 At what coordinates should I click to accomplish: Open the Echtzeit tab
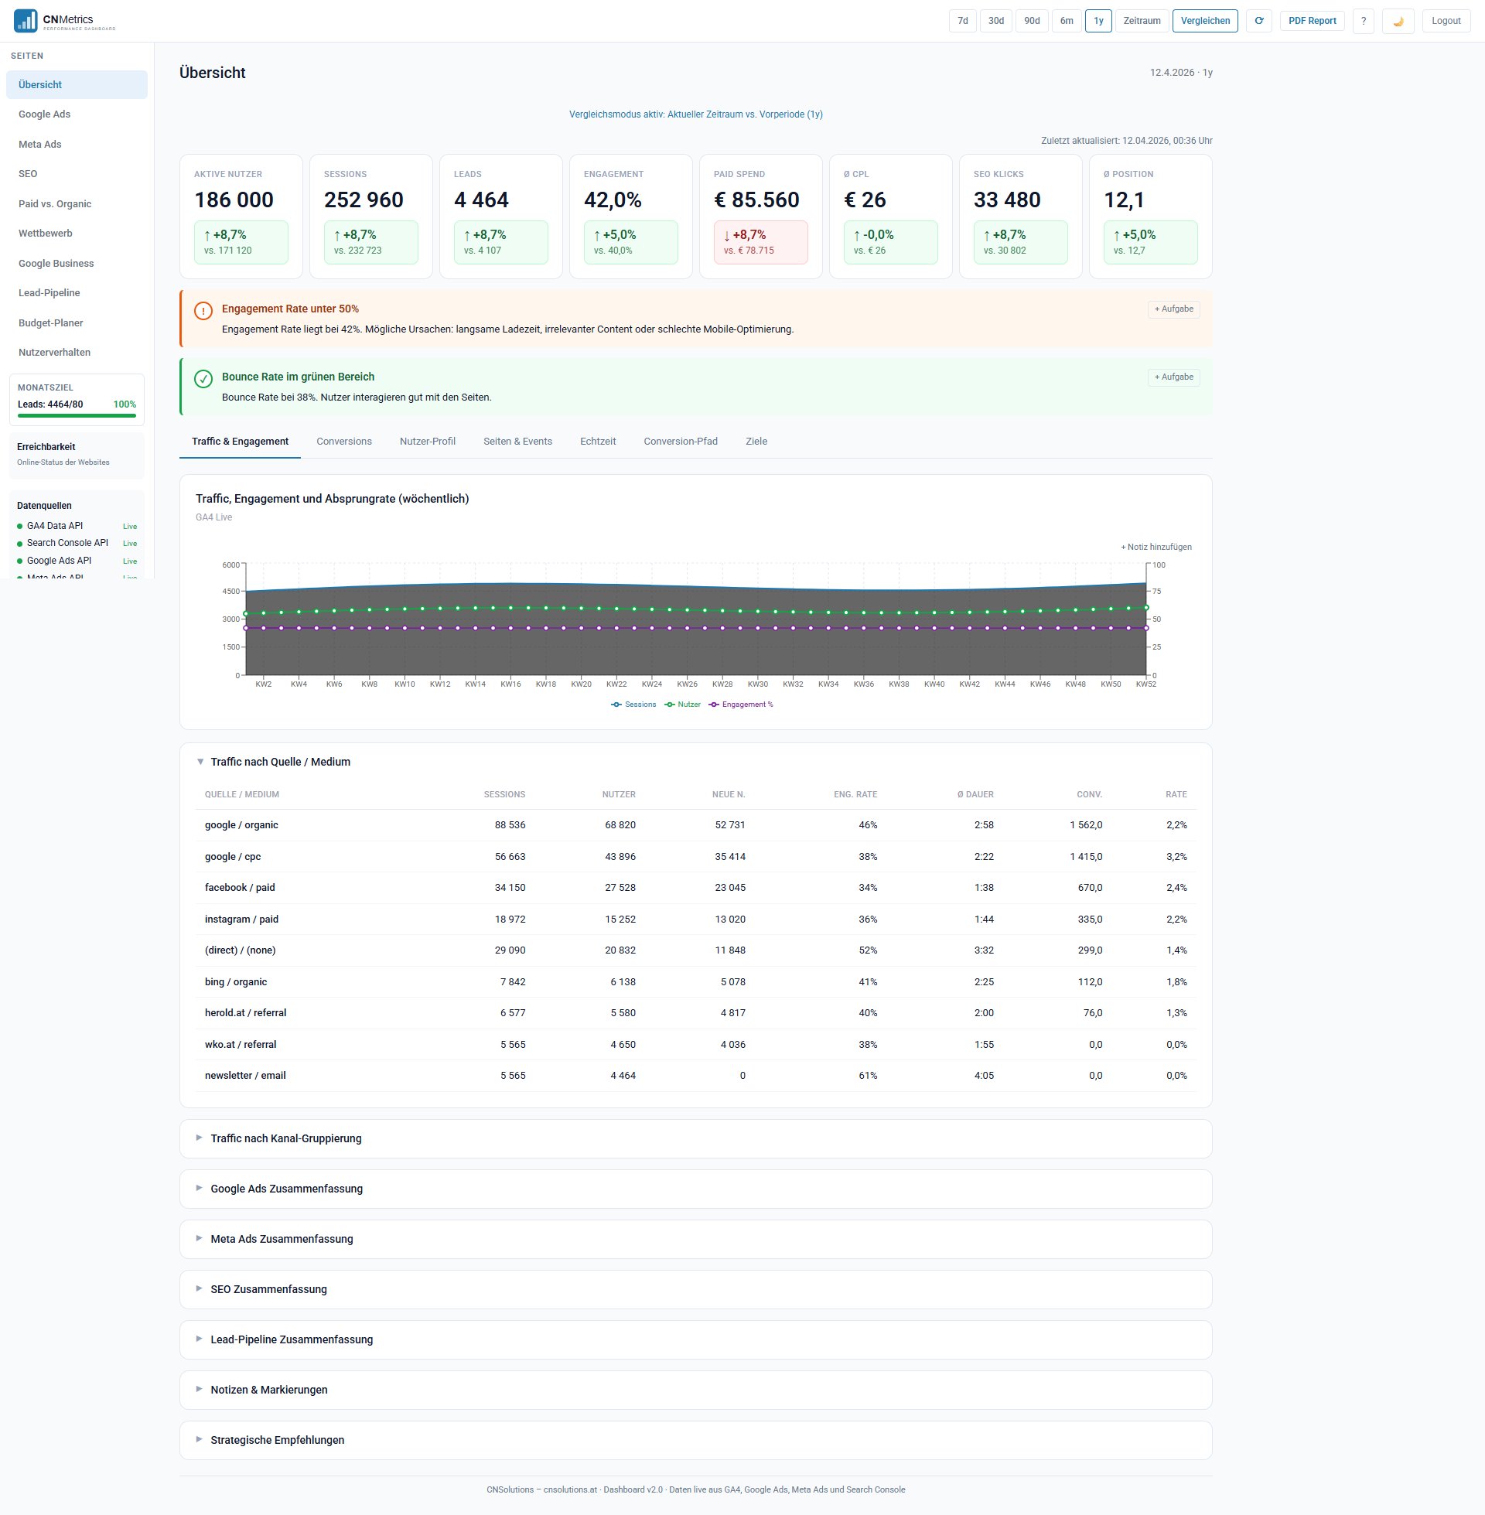pyautogui.click(x=597, y=442)
